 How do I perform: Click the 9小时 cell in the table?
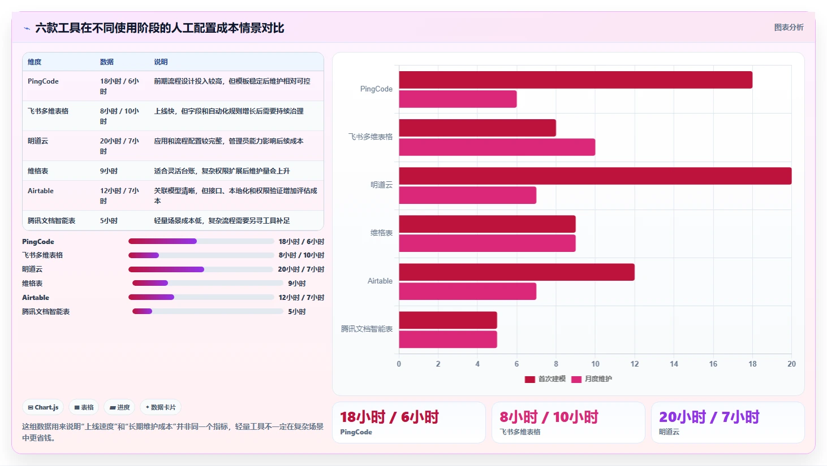tap(109, 171)
